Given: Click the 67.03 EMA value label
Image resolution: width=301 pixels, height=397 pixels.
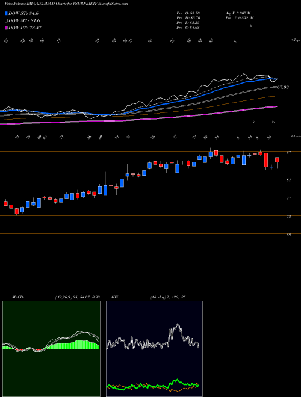Looking at the screenshot, I should tap(283, 87).
